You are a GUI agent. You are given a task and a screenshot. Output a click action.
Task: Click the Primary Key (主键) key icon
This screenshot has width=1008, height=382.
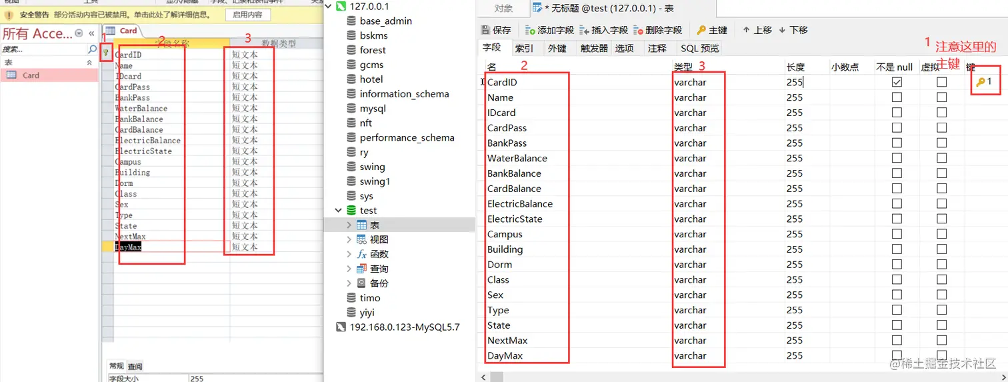[701, 30]
